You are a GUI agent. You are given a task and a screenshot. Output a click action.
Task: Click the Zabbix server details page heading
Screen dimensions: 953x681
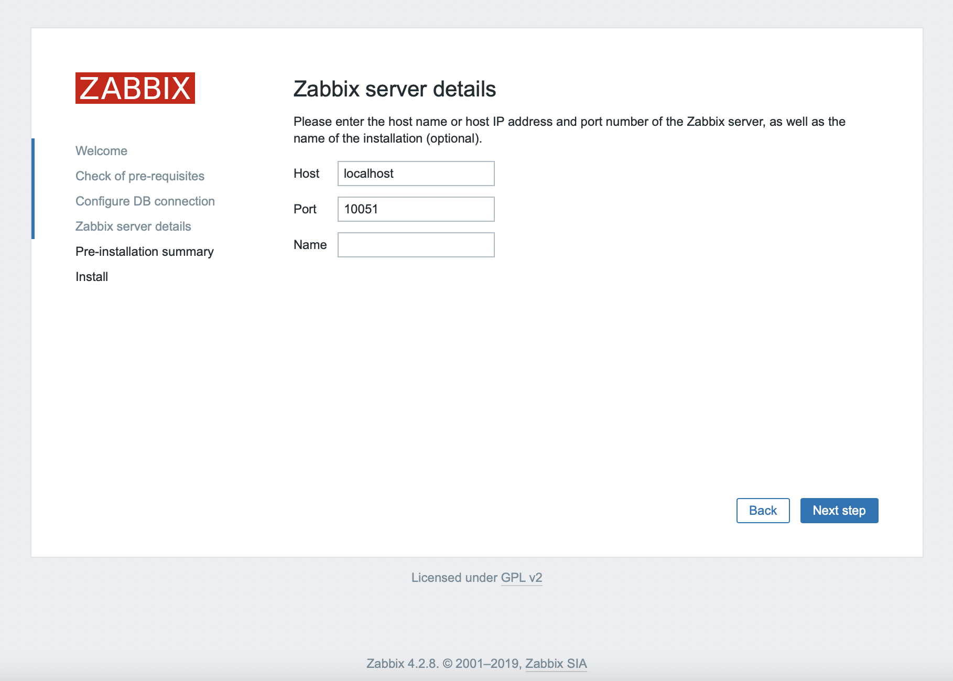[395, 89]
